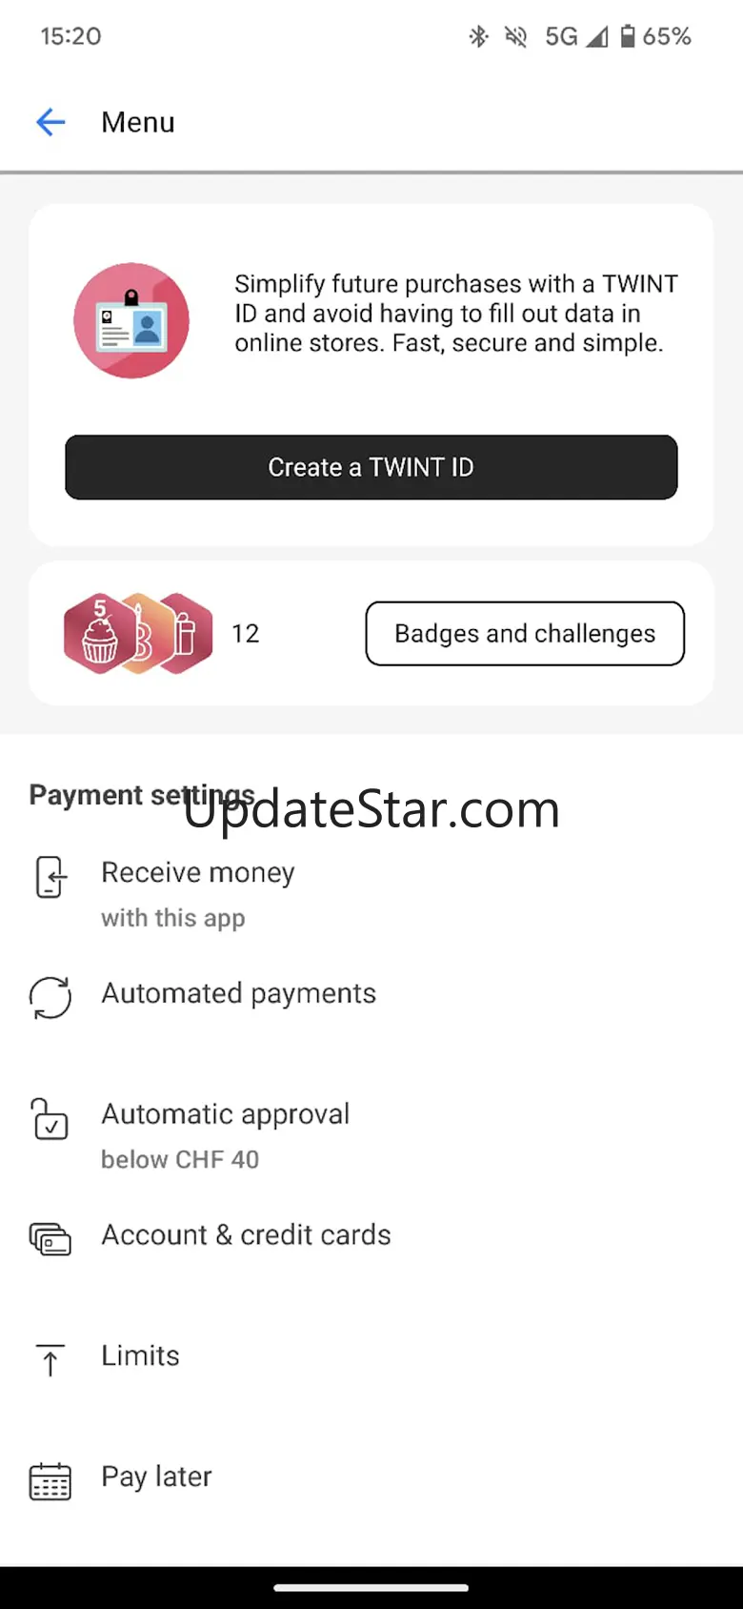Viewport: 743px width, 1609px height.
Task: Click the Limits upward arrow icon
Action: click(50, 1359)
